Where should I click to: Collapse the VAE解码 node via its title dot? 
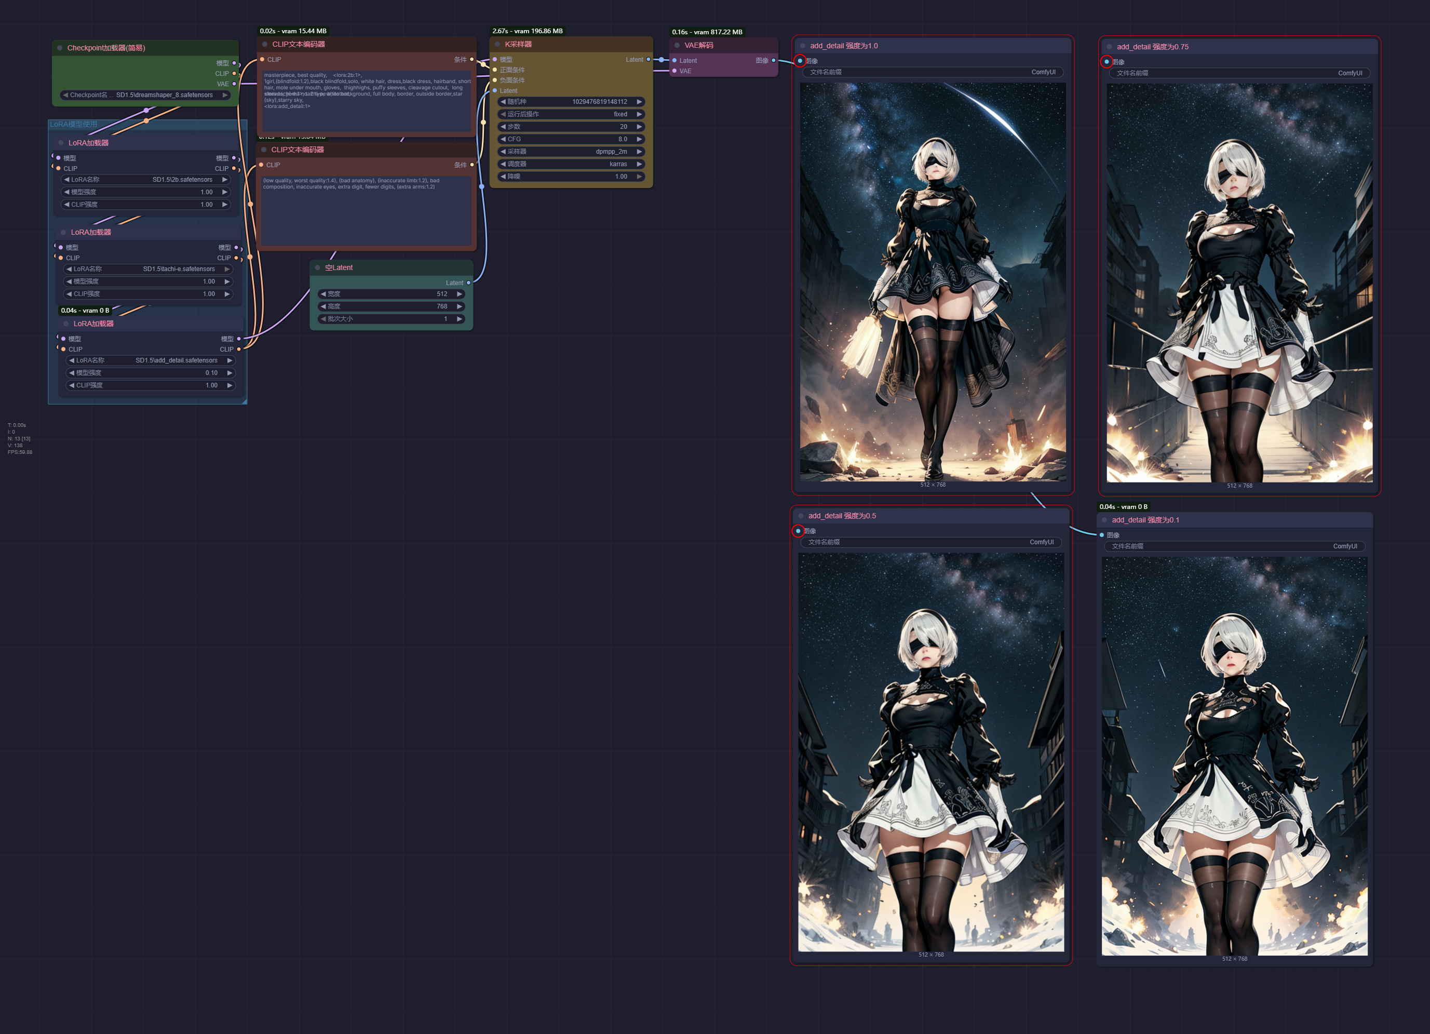pos(677,45)
